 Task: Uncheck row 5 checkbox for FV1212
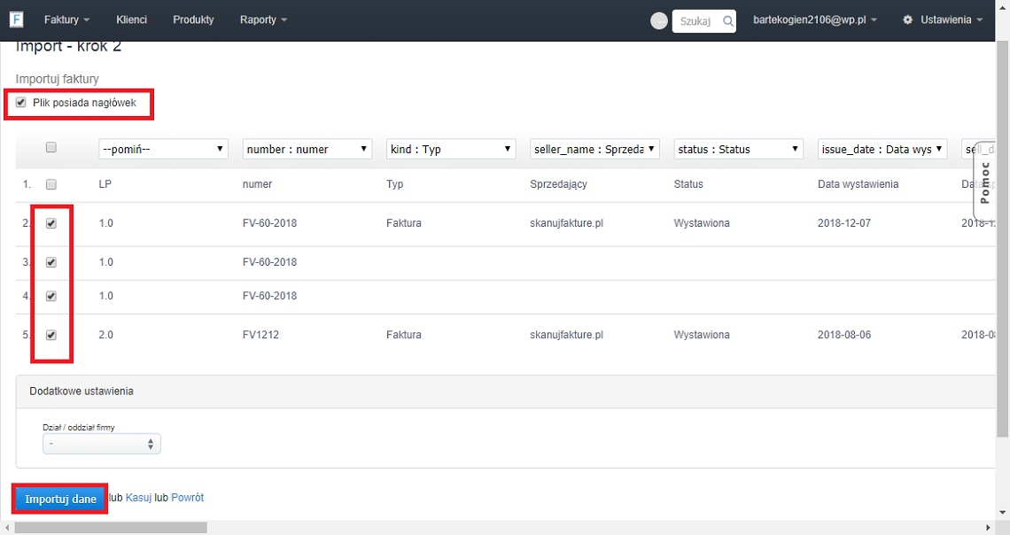pos(51,335)
